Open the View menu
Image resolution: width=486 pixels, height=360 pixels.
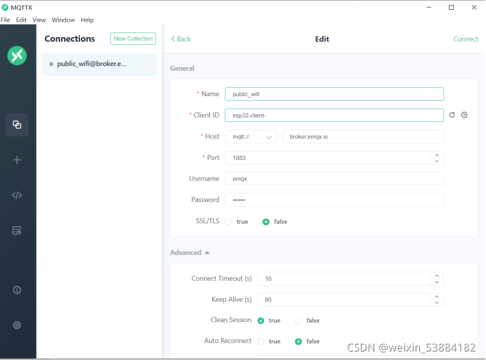point(39,20)
